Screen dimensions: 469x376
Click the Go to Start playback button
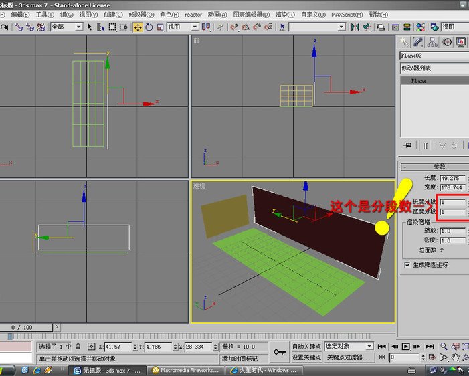click(382, 347)
